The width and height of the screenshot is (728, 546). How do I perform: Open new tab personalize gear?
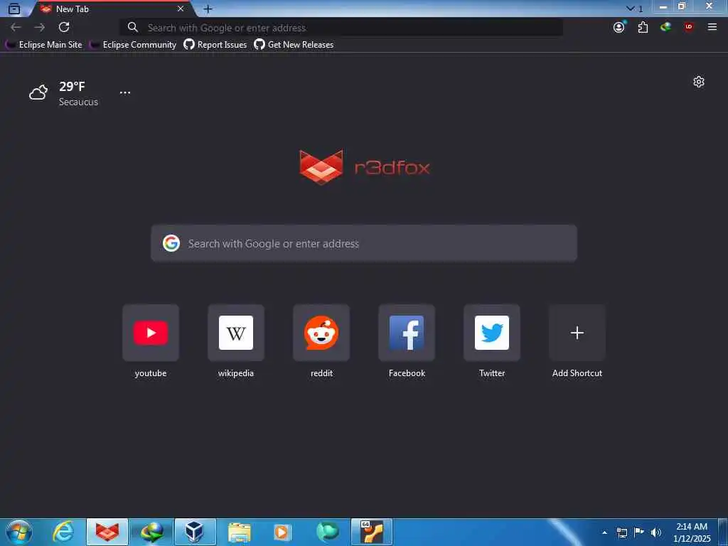click(x=699, y=82)
